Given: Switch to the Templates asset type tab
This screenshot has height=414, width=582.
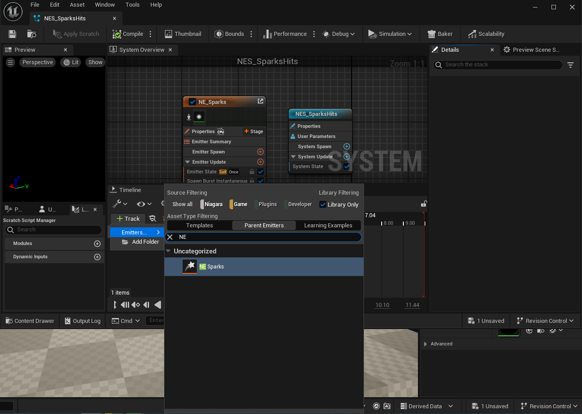Looking at the screenshot, I should point(199,226).
